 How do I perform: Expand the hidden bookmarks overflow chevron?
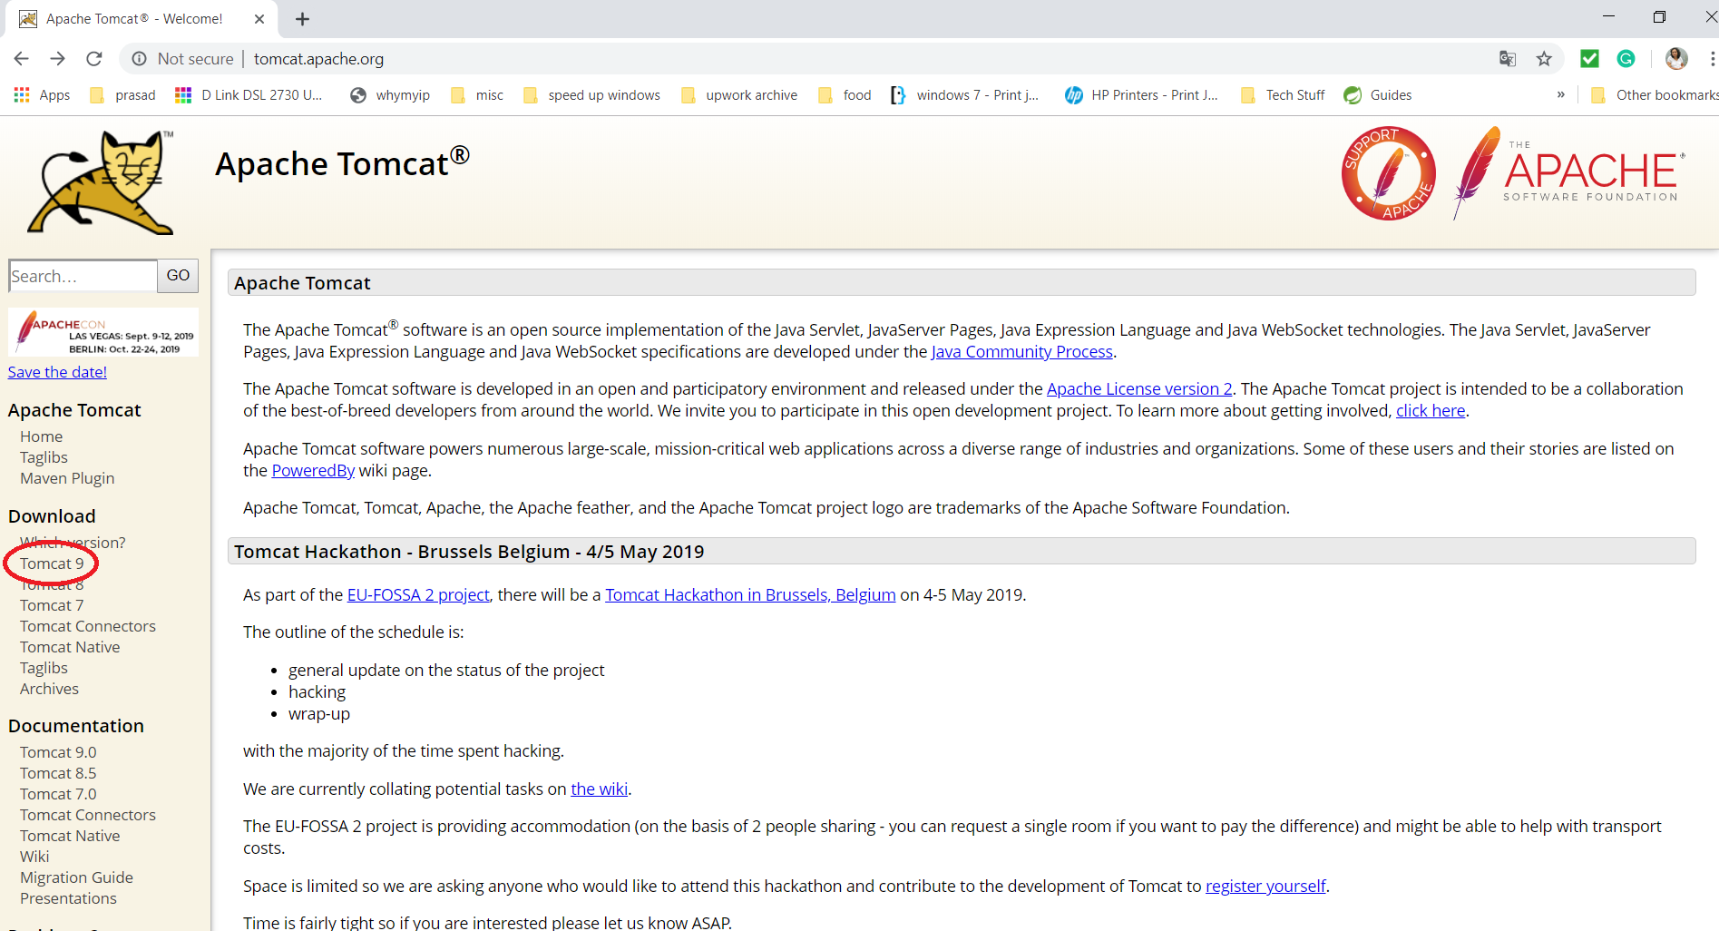pos(1560,95)
